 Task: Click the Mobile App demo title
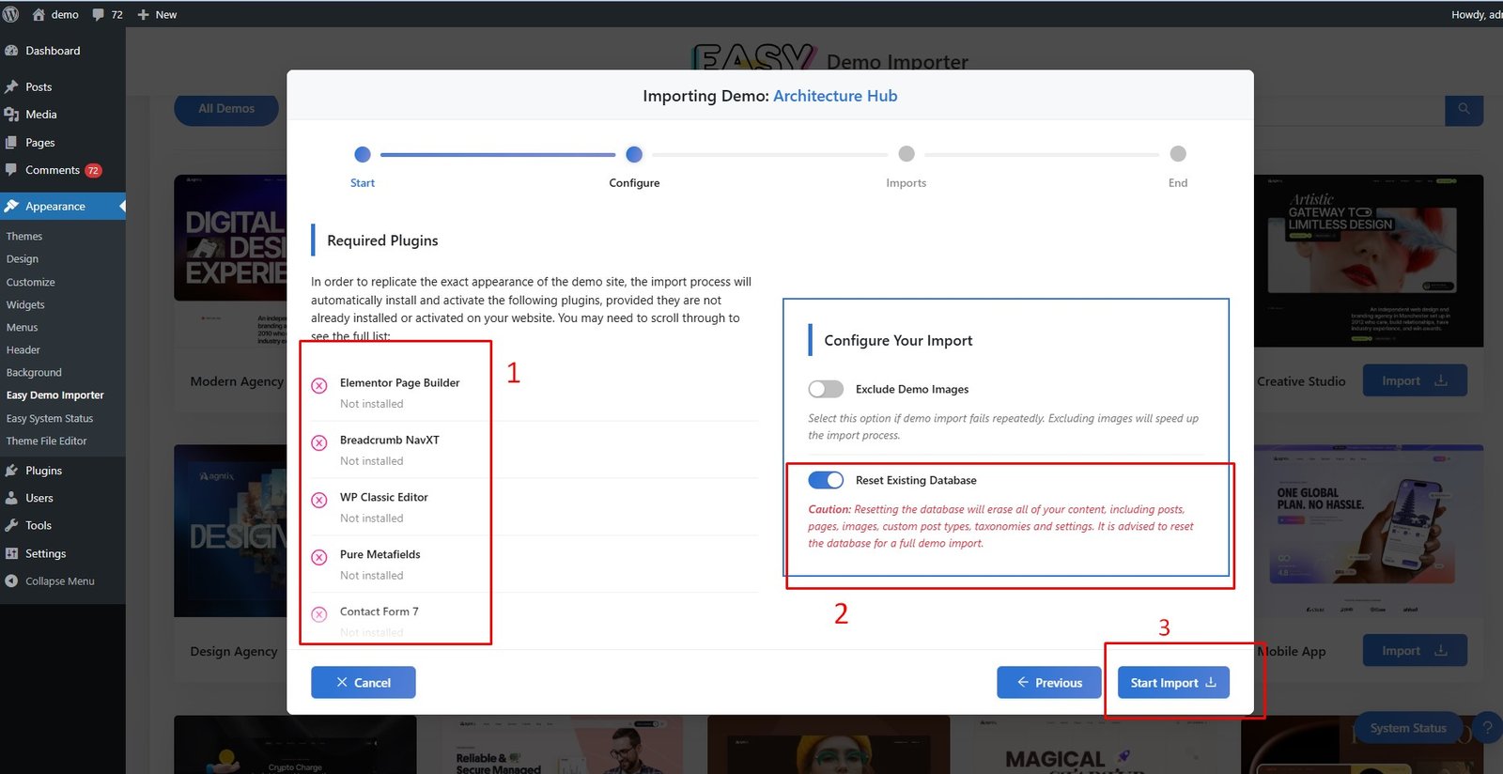coord(1292,652)
